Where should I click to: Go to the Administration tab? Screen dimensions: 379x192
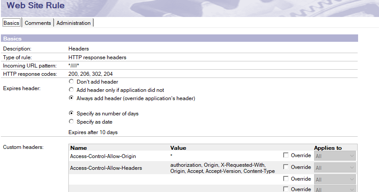pos(74,23)
